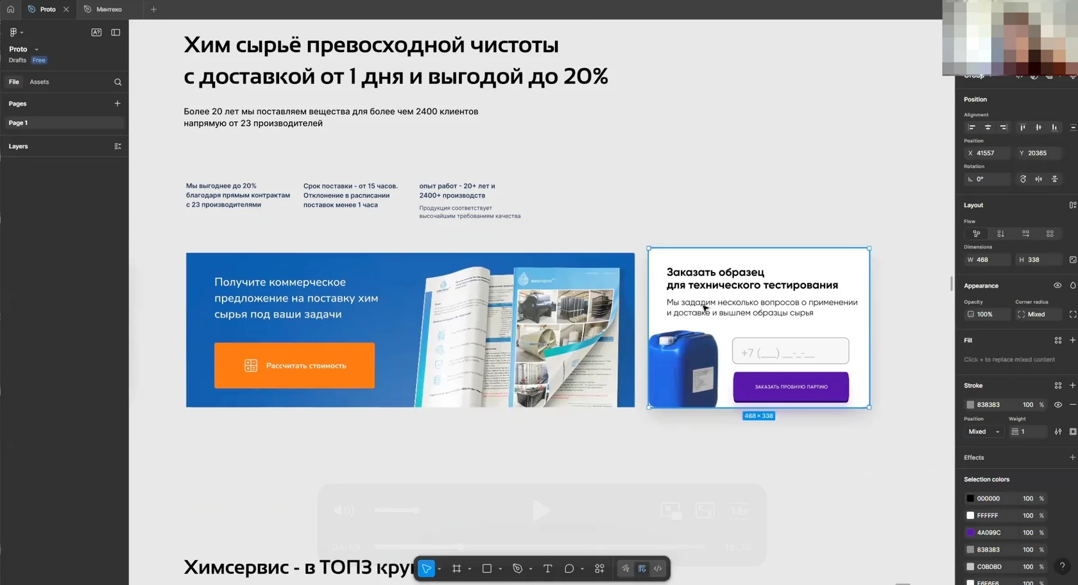Image resolution: width=1078 pixels, height=585 pixels.
Task: Select the Rectangle shape tool
Action: click(x=487, y=568)
